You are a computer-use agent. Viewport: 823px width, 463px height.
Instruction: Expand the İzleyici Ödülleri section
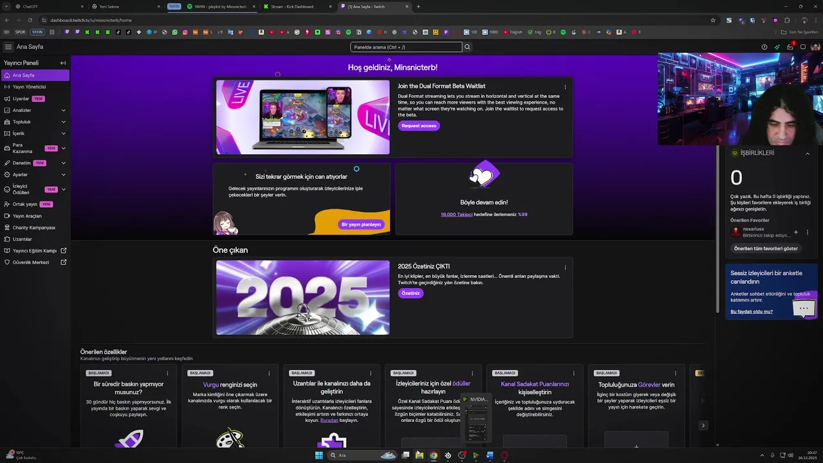point(63,189)
